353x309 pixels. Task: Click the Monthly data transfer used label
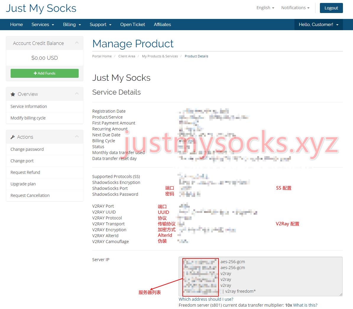118,153
